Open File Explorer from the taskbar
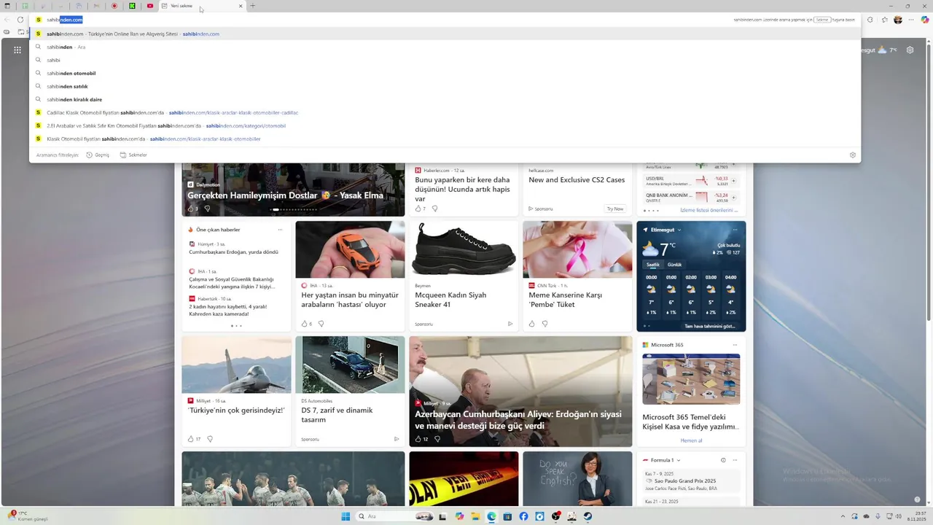The height and width of the screenshot is (525, 933). [475, 516]
